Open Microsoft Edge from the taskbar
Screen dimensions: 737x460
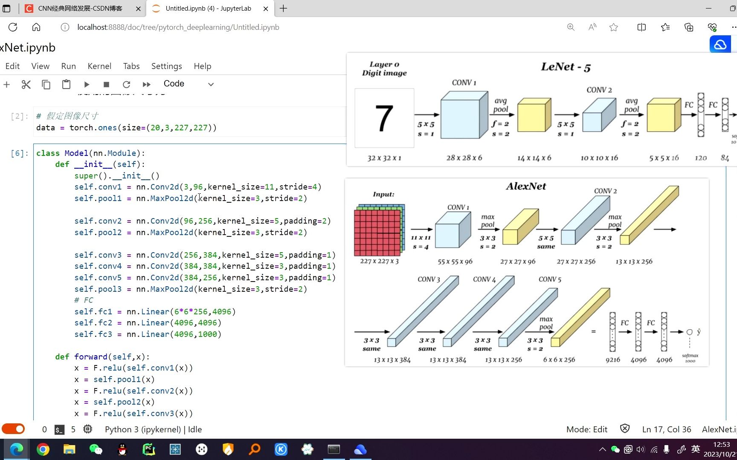pos(16,449)
